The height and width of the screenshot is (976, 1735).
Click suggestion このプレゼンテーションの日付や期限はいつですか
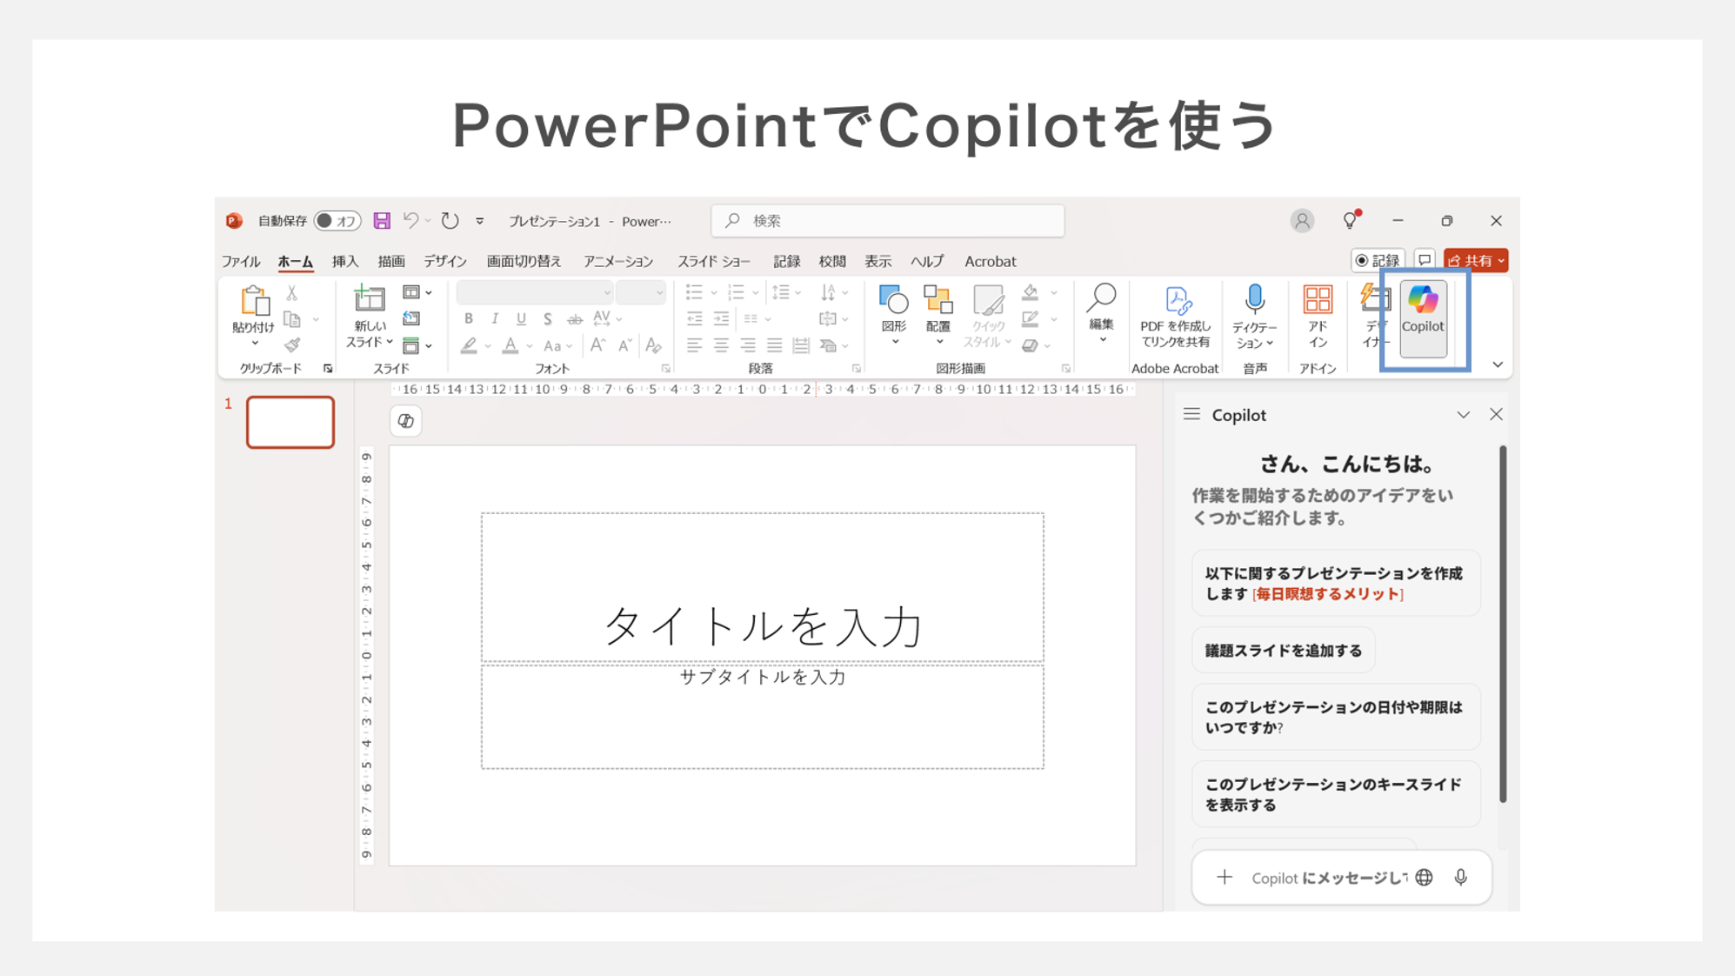[1336, 718]
